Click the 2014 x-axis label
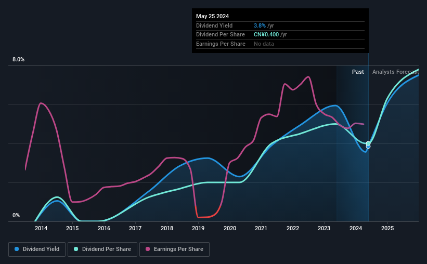 41,228
